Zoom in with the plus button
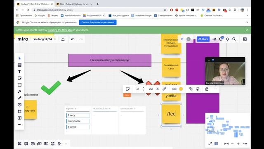Viewport: 264px width, 149px height. pyautogui.click(x=238, y=144)
